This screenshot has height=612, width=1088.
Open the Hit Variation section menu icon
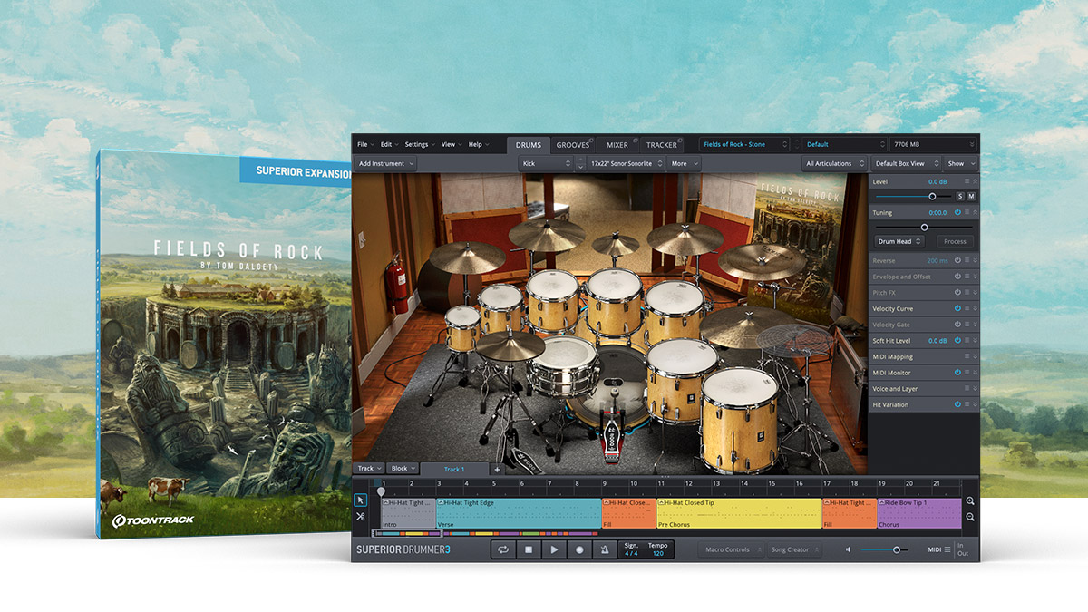[x=967, y=404]
